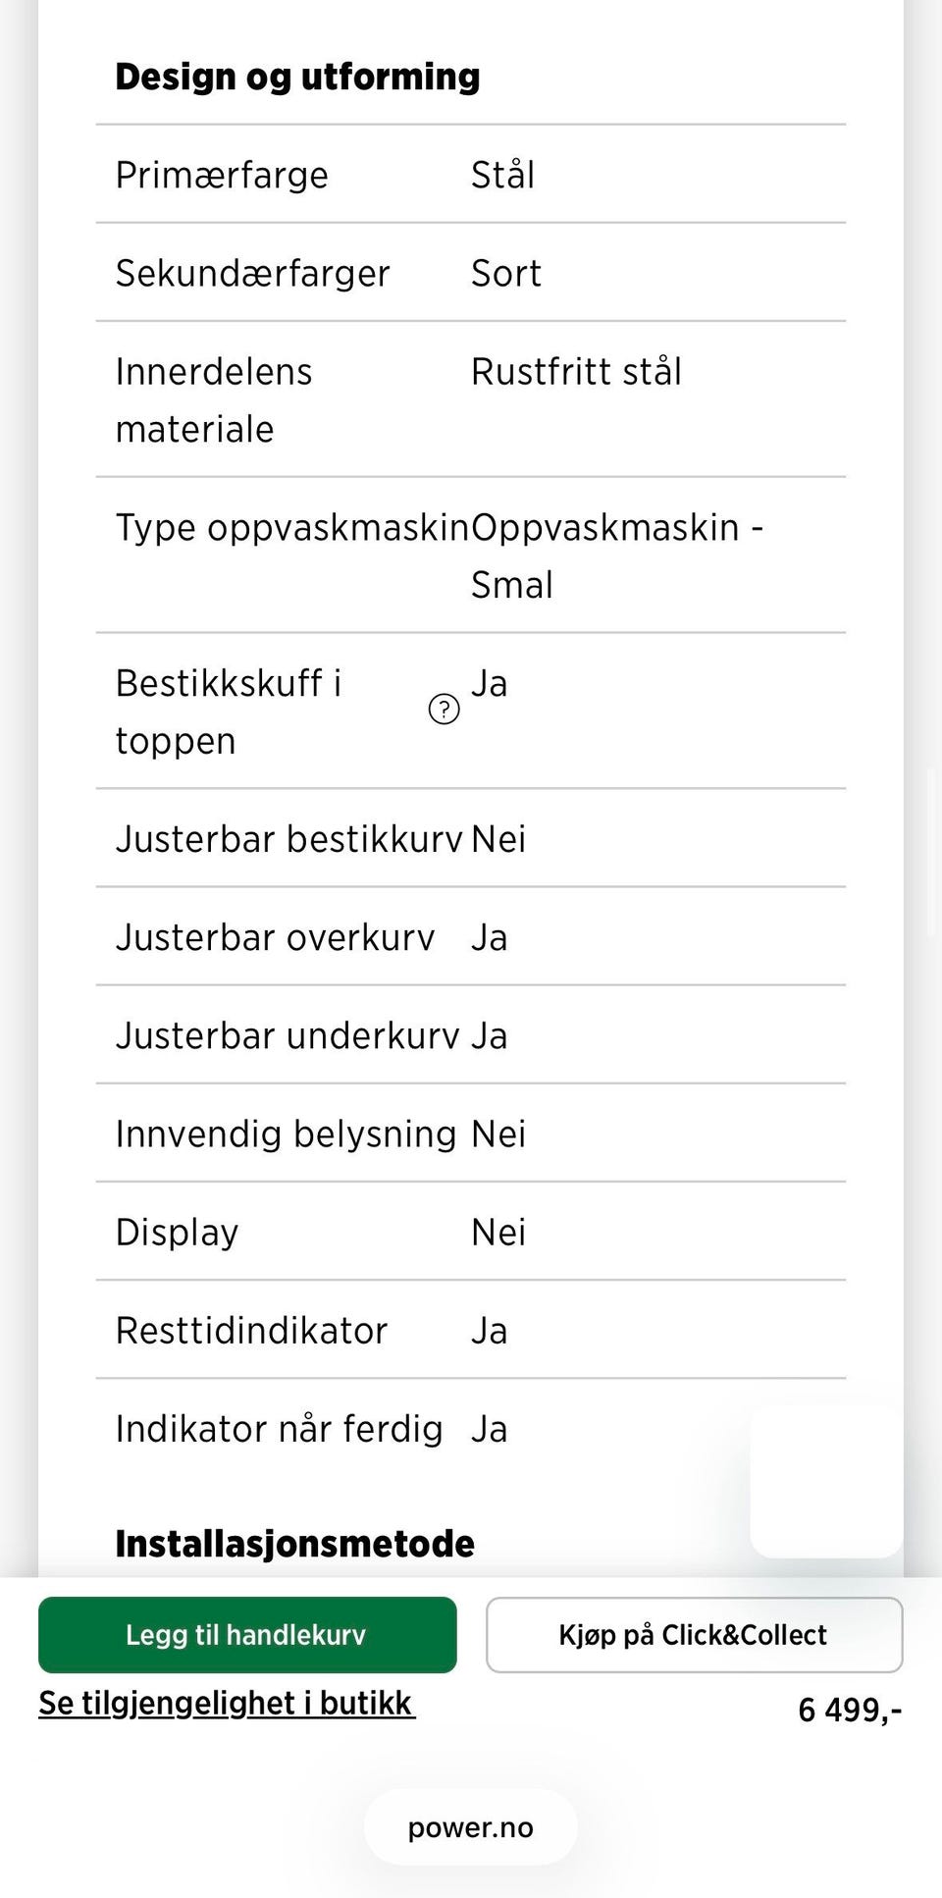Tap the Design og utforming heading
Image resolution: width=942 pixels, height=1898 pixels.
[297, 77]
